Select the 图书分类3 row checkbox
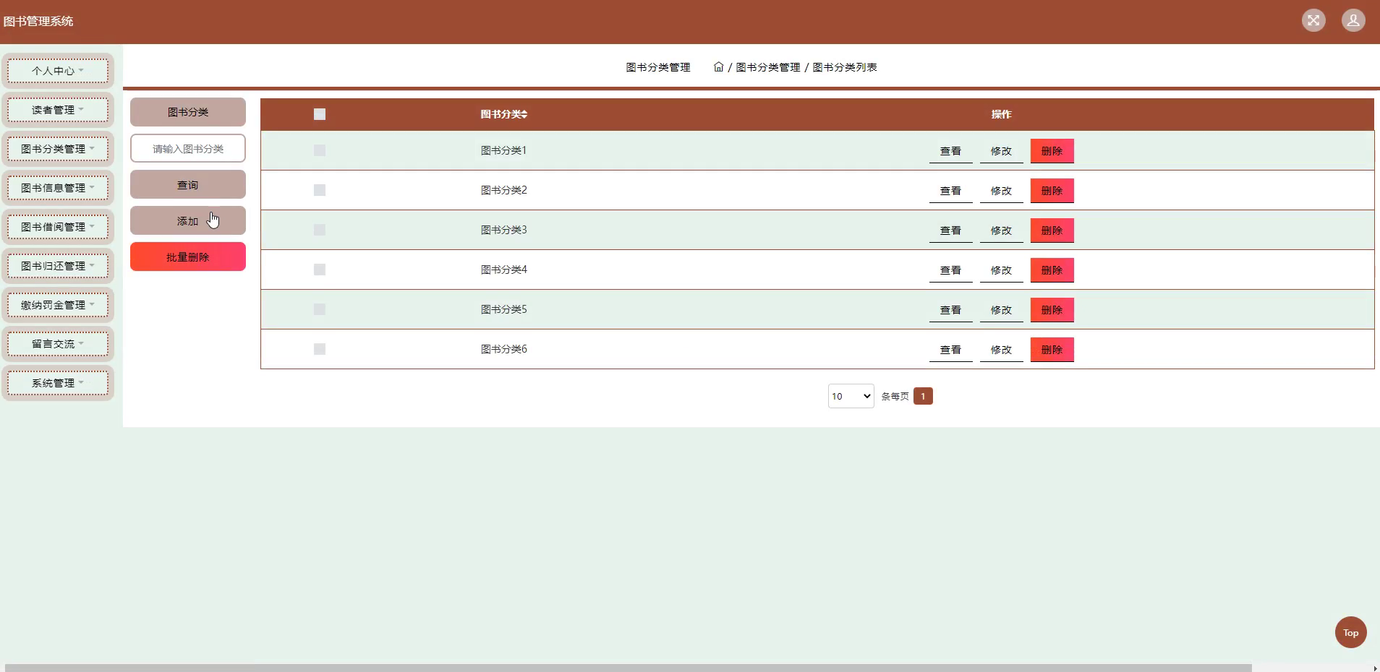Viewport: 1380px width, 672px height. click(320, 230)
